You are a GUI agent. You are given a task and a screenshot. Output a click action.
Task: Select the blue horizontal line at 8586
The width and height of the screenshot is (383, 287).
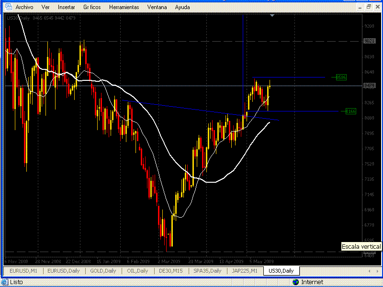click(288, 77)
